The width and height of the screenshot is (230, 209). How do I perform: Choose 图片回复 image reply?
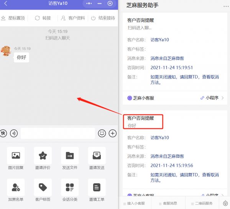(16, 158)
